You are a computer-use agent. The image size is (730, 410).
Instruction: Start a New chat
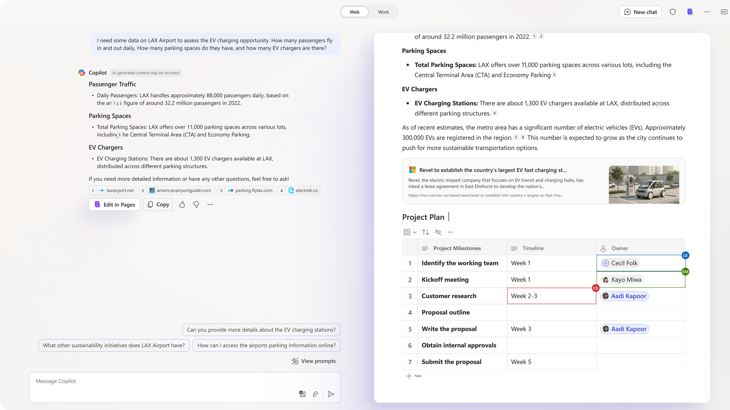coord(640,12)
